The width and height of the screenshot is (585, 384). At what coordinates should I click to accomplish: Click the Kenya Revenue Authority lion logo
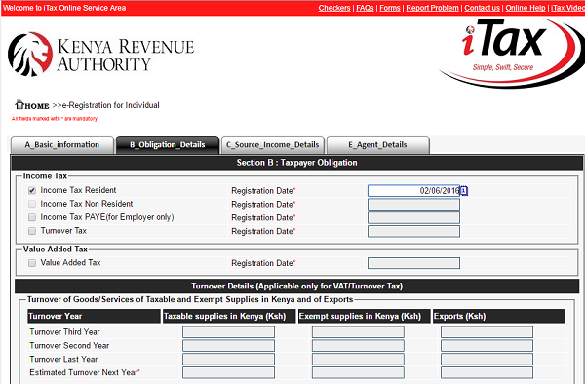pyautogui.click(x=30, y=54)
